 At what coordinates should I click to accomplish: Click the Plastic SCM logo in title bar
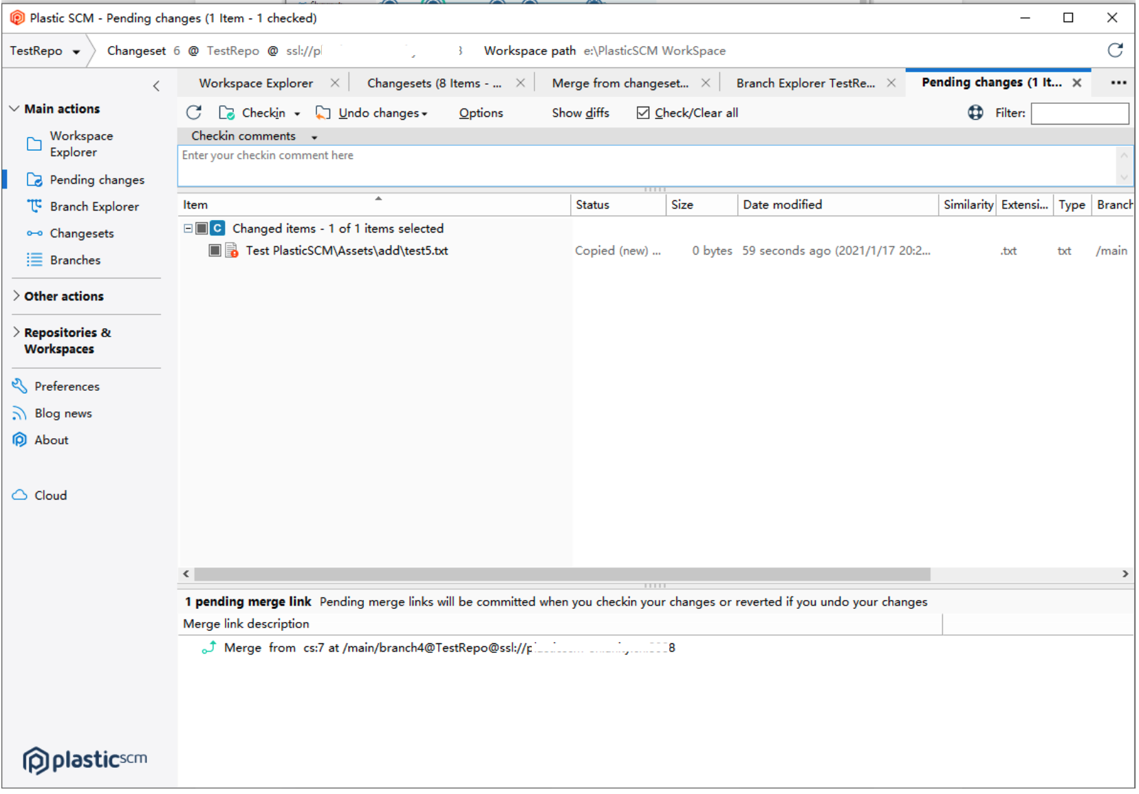pos(17,18)
